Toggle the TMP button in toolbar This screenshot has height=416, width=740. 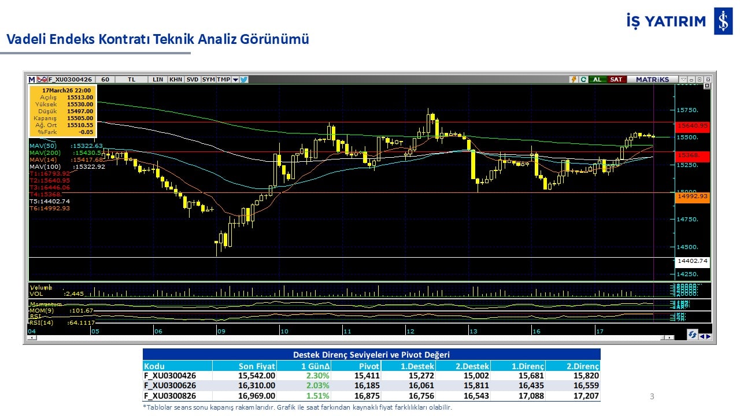coord(223,80)
